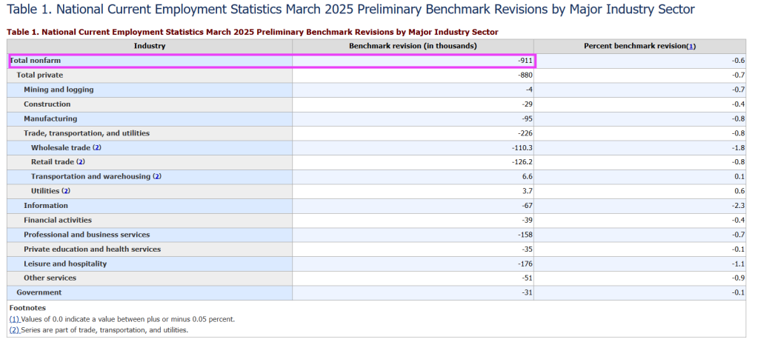
Task: Click the 6.6 Transportation and warehousing value
Action: 528,177
